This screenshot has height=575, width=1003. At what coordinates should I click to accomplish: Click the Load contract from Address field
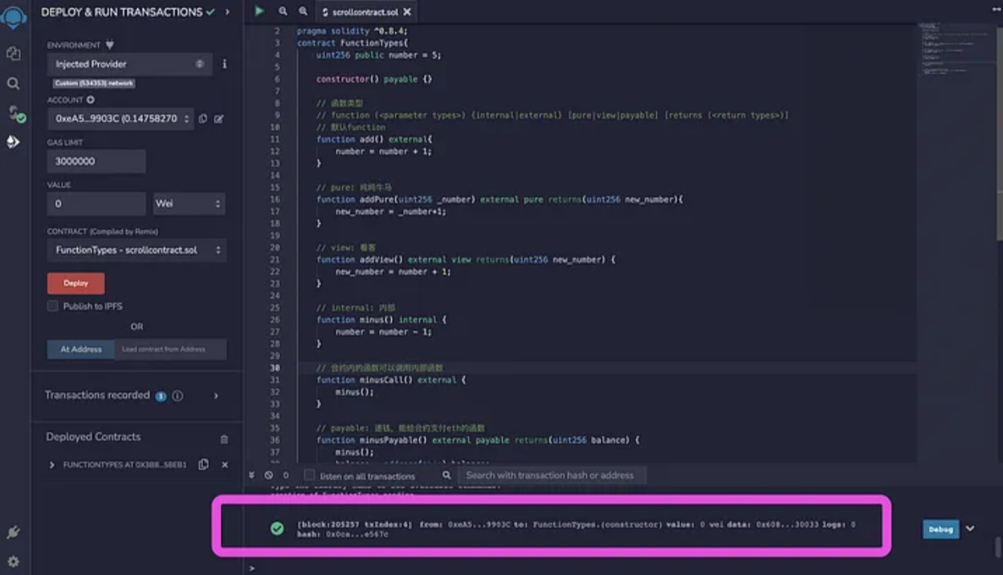[170, 349]
